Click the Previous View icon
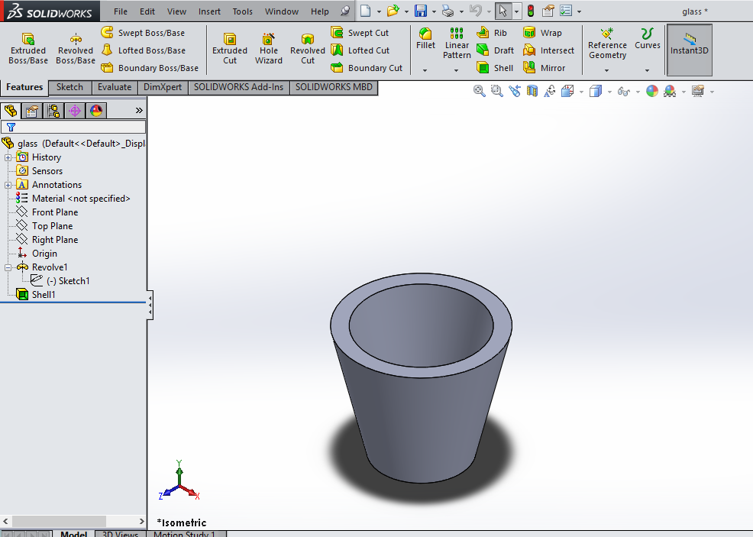This screenshot has height=537, width=753. click(x=514, y=91)
